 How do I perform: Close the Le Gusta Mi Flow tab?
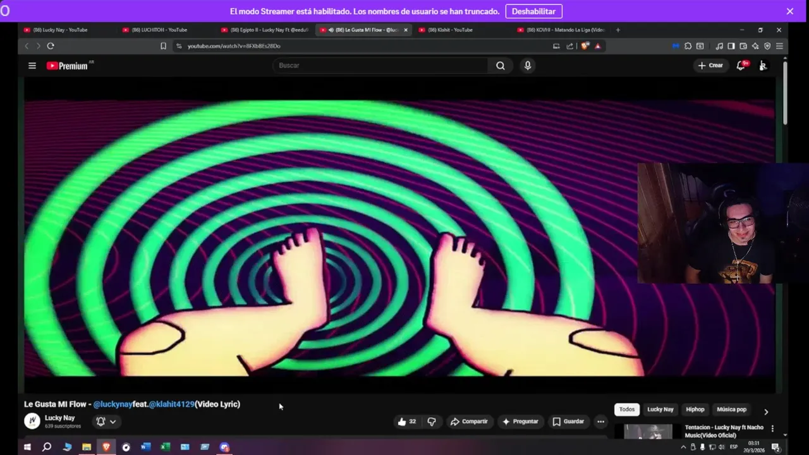[x=406, y=30]
